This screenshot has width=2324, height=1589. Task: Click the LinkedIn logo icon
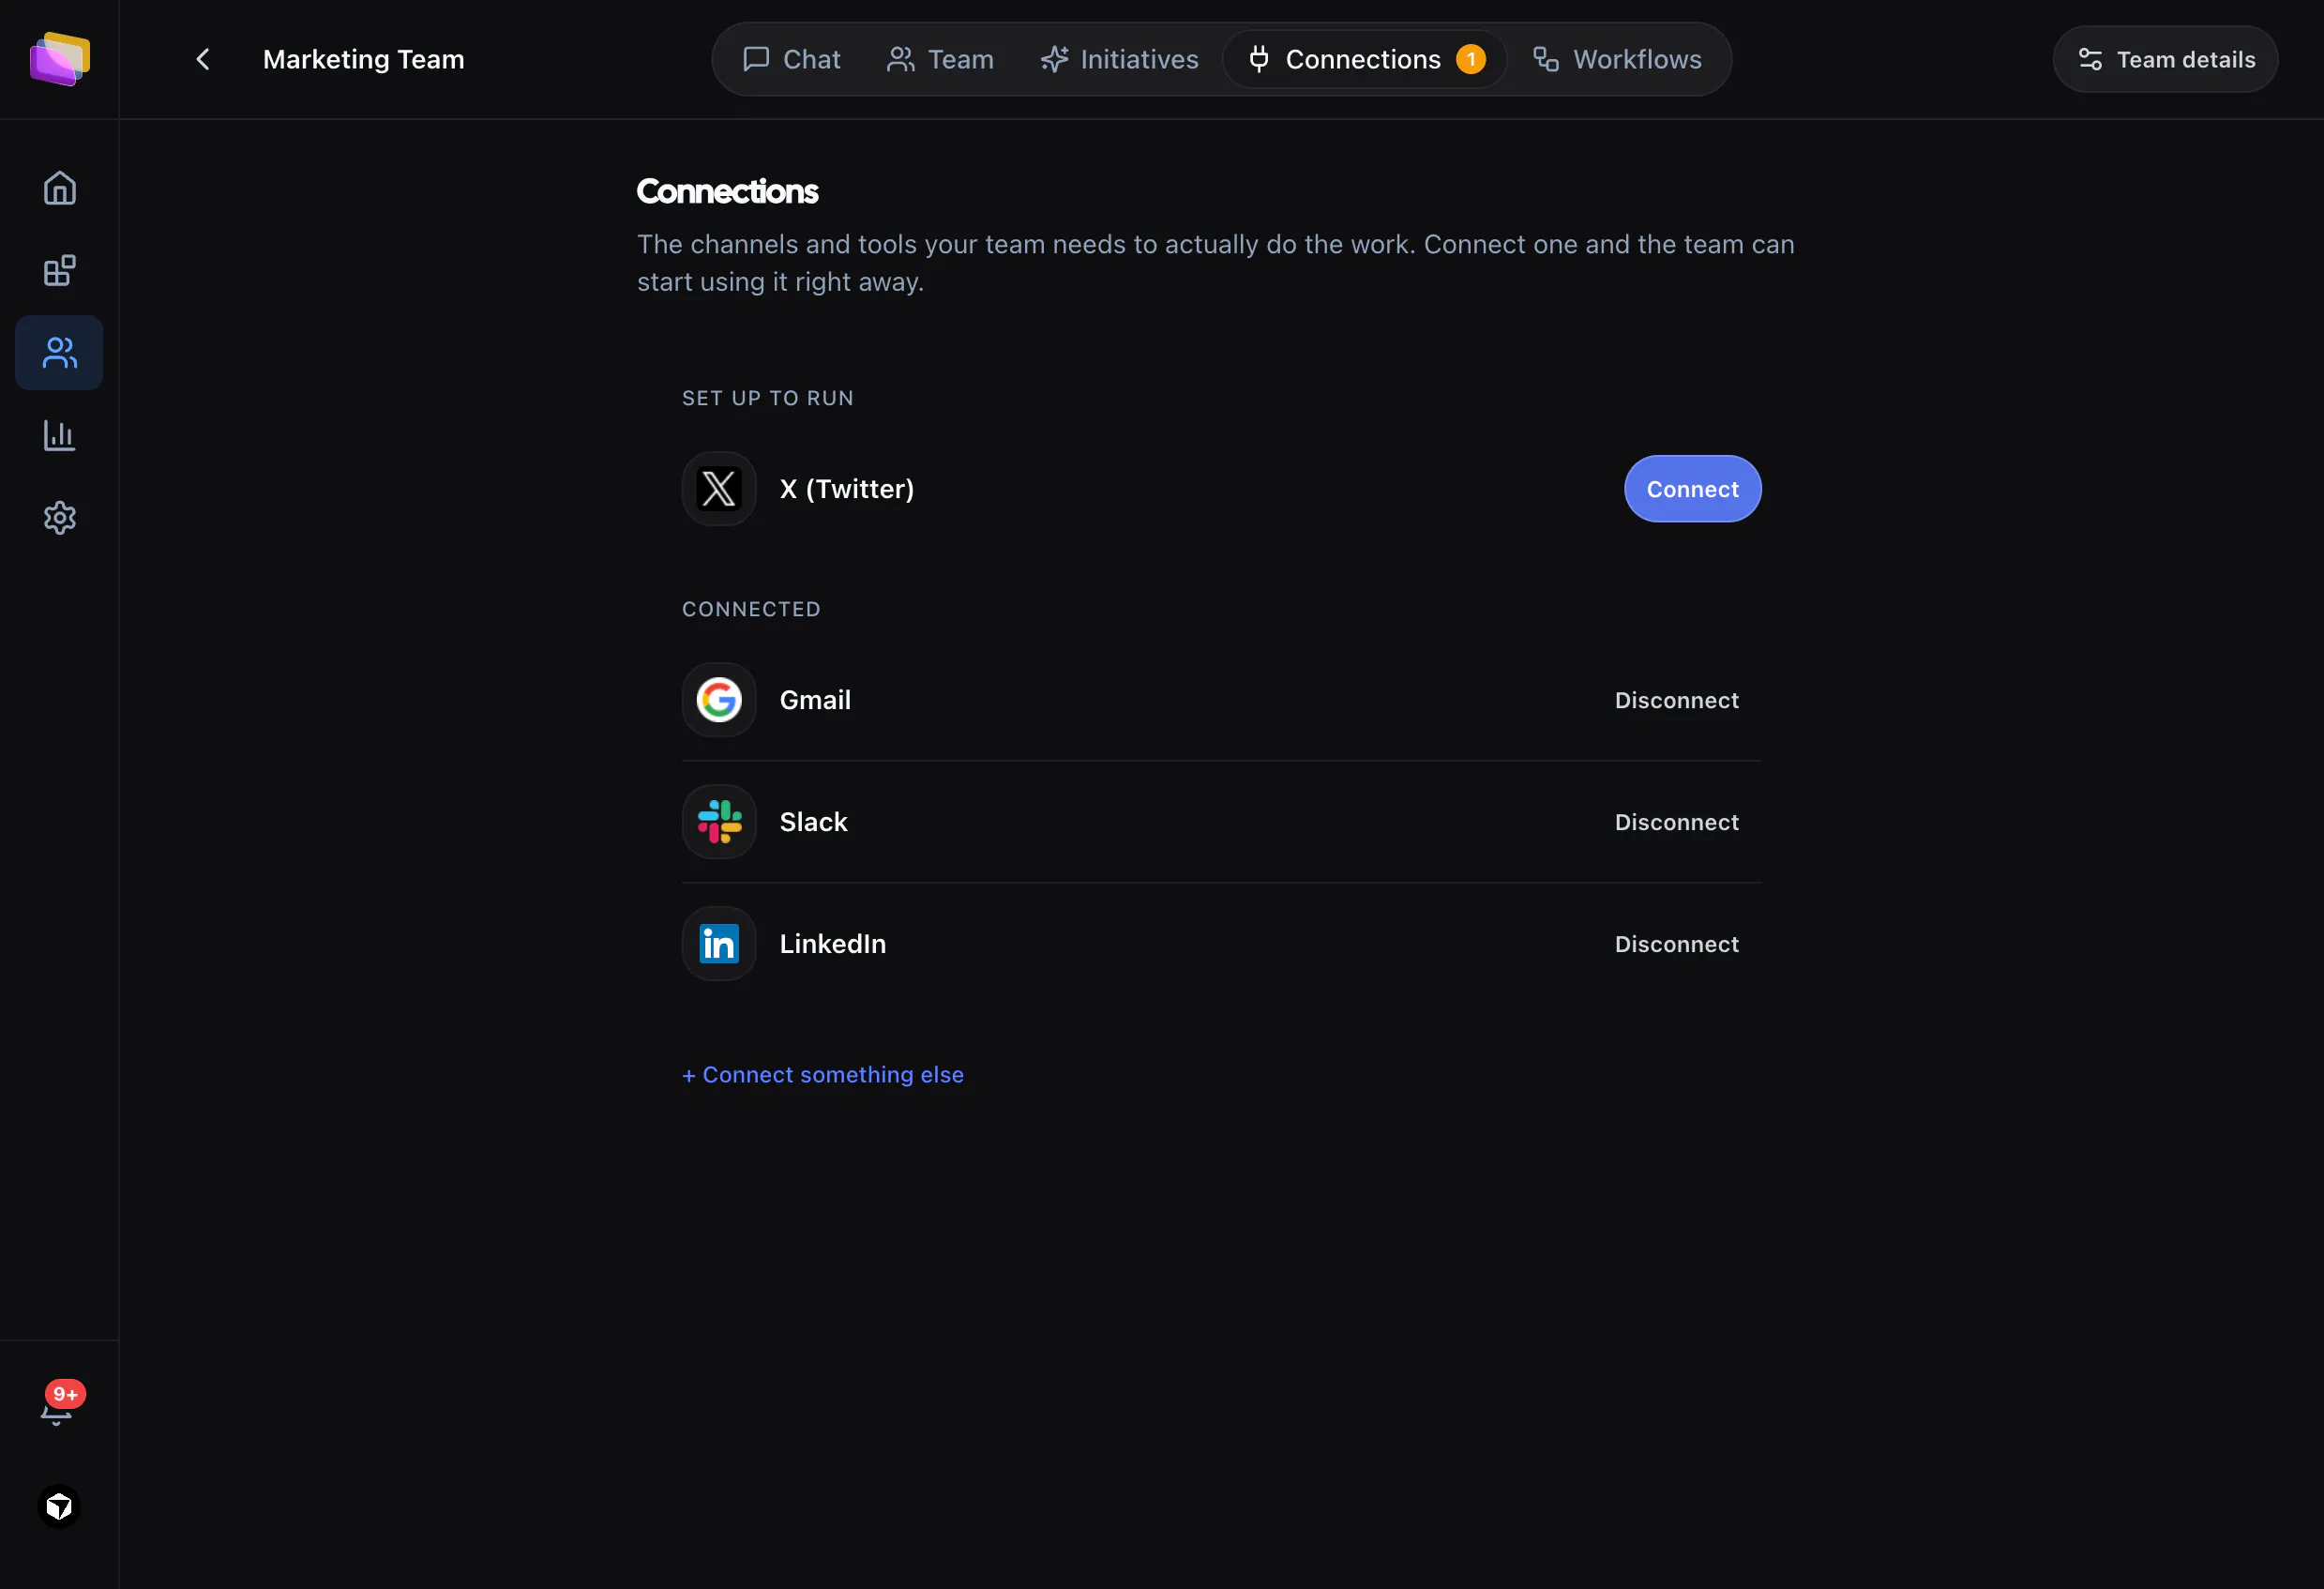click(719, 944)
